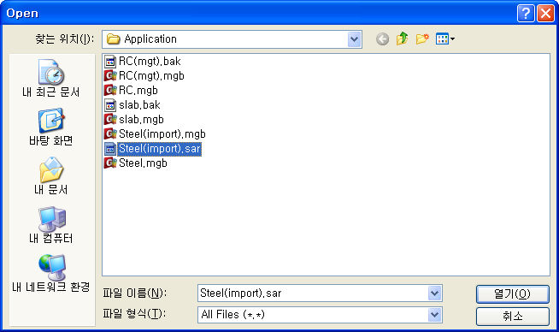Select the highlighted Steel(import).sar name

pyautogui.click(x=159, y=149)
